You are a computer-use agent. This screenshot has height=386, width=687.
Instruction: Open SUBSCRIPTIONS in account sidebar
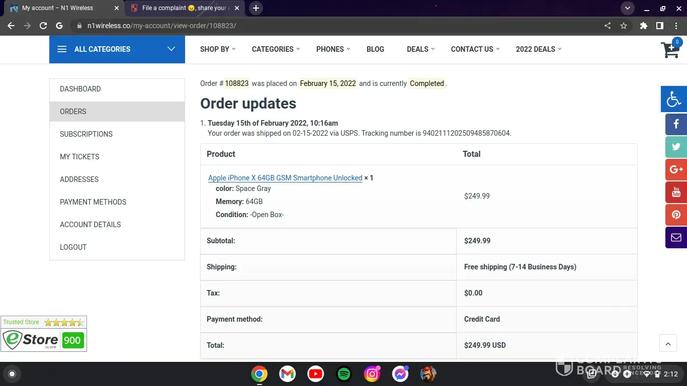pos(117,134)
